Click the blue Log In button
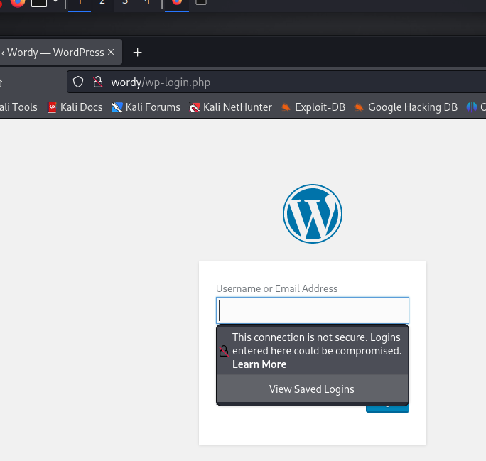 (387, 408)
